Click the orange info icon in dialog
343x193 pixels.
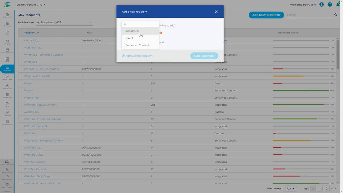point(161,33)
